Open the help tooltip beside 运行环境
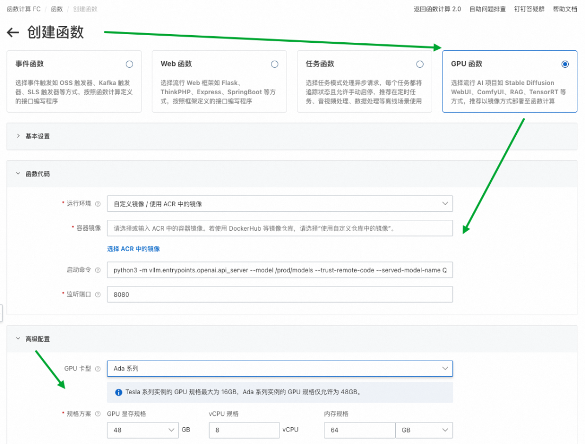The width and height of the screenshot is (585, 444). click(97, 203)
